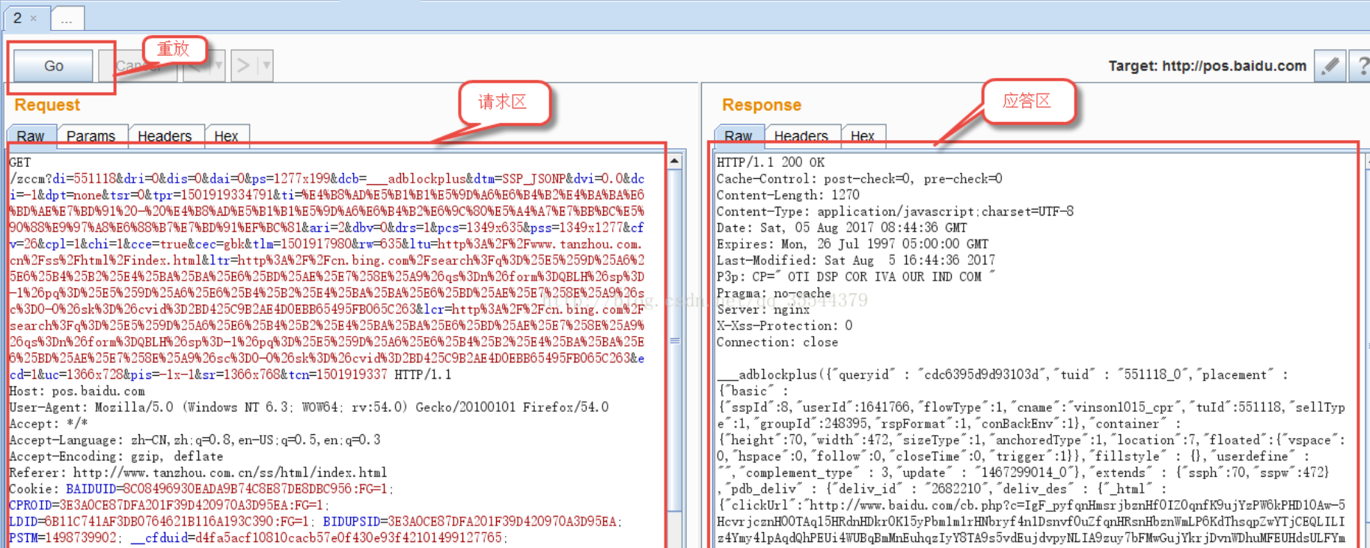1370x548 pixels.
Task: Click 'Content-Type: application/javascript' response header
Action: [x=895, y=211]
